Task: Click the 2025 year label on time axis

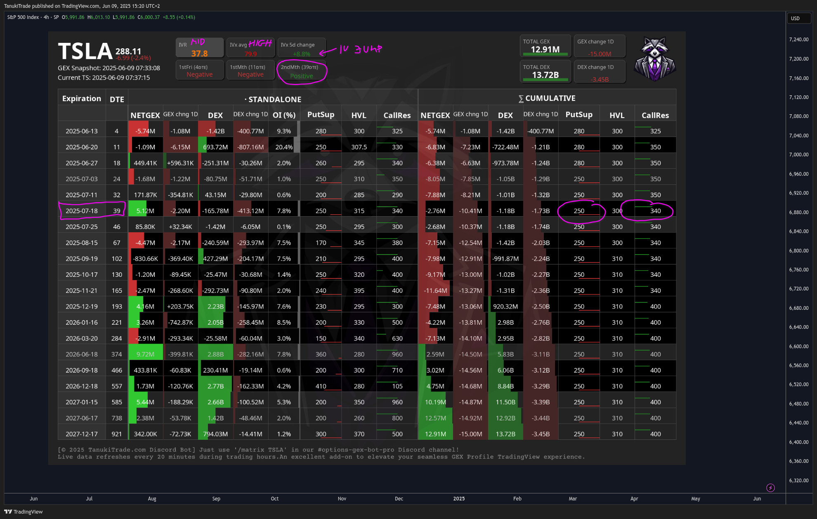Action: pos(459,499)
